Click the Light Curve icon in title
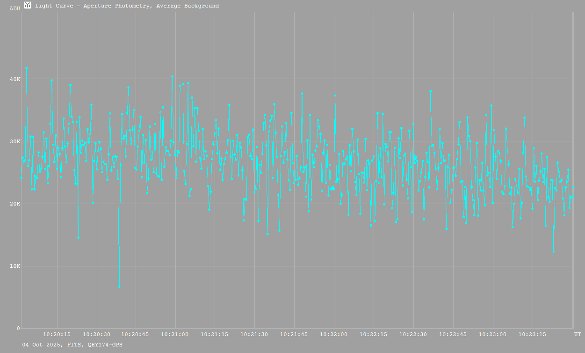585x353 pixels. point(28,6)
